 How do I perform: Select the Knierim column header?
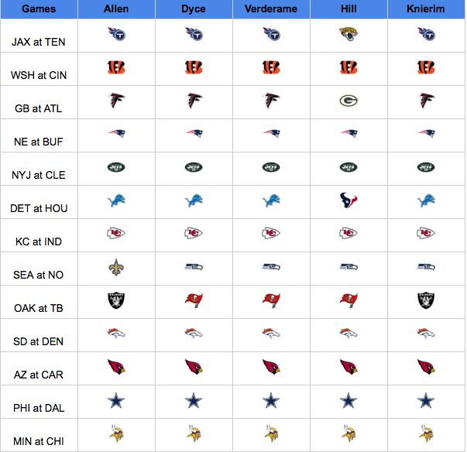(426, 9)
